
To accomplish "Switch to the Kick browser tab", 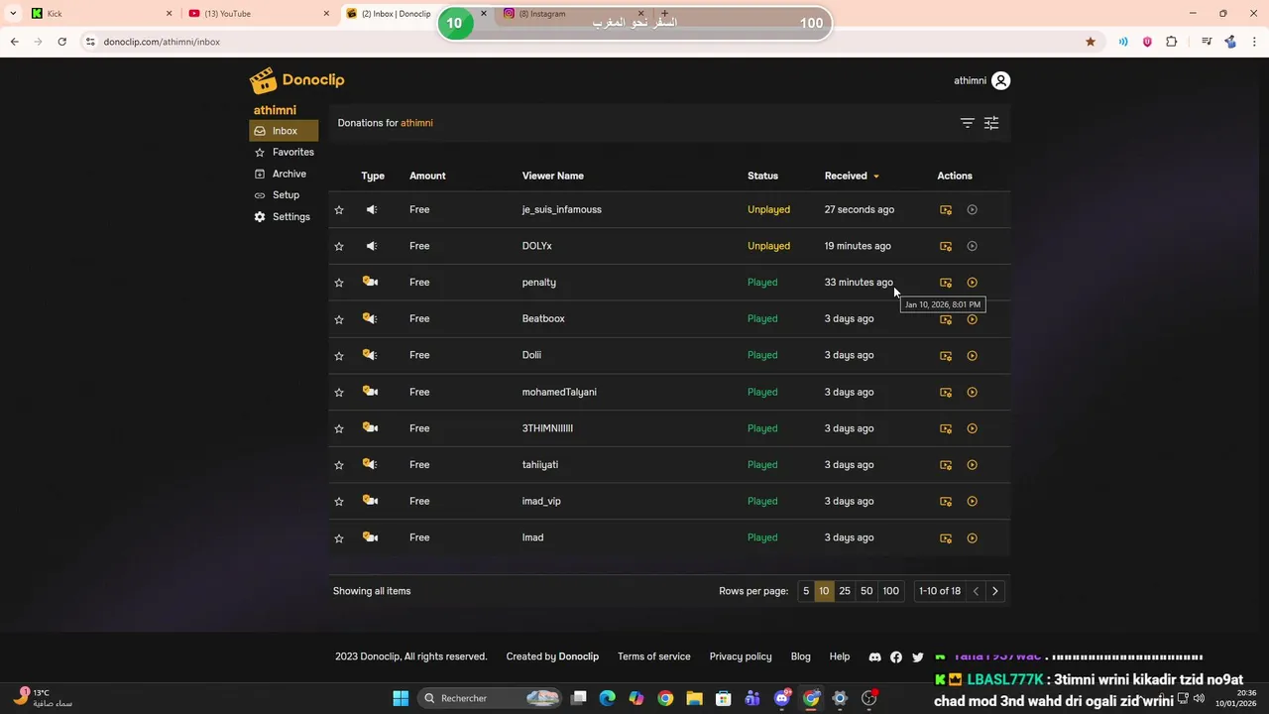I will click(100, 14).
